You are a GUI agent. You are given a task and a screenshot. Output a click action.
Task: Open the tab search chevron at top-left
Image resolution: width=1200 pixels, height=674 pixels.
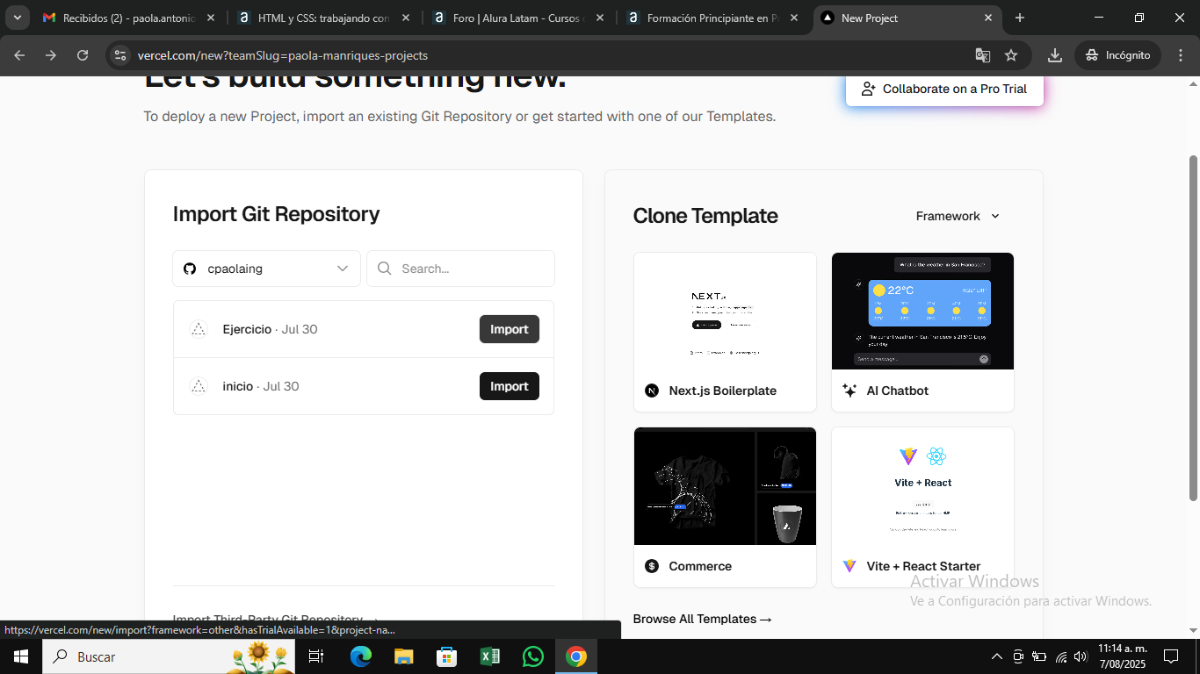[17, 18]
